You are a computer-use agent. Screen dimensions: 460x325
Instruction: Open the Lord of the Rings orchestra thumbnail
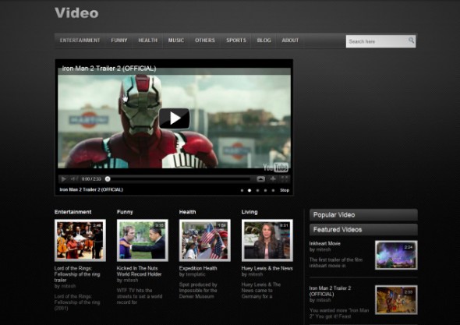80,240
